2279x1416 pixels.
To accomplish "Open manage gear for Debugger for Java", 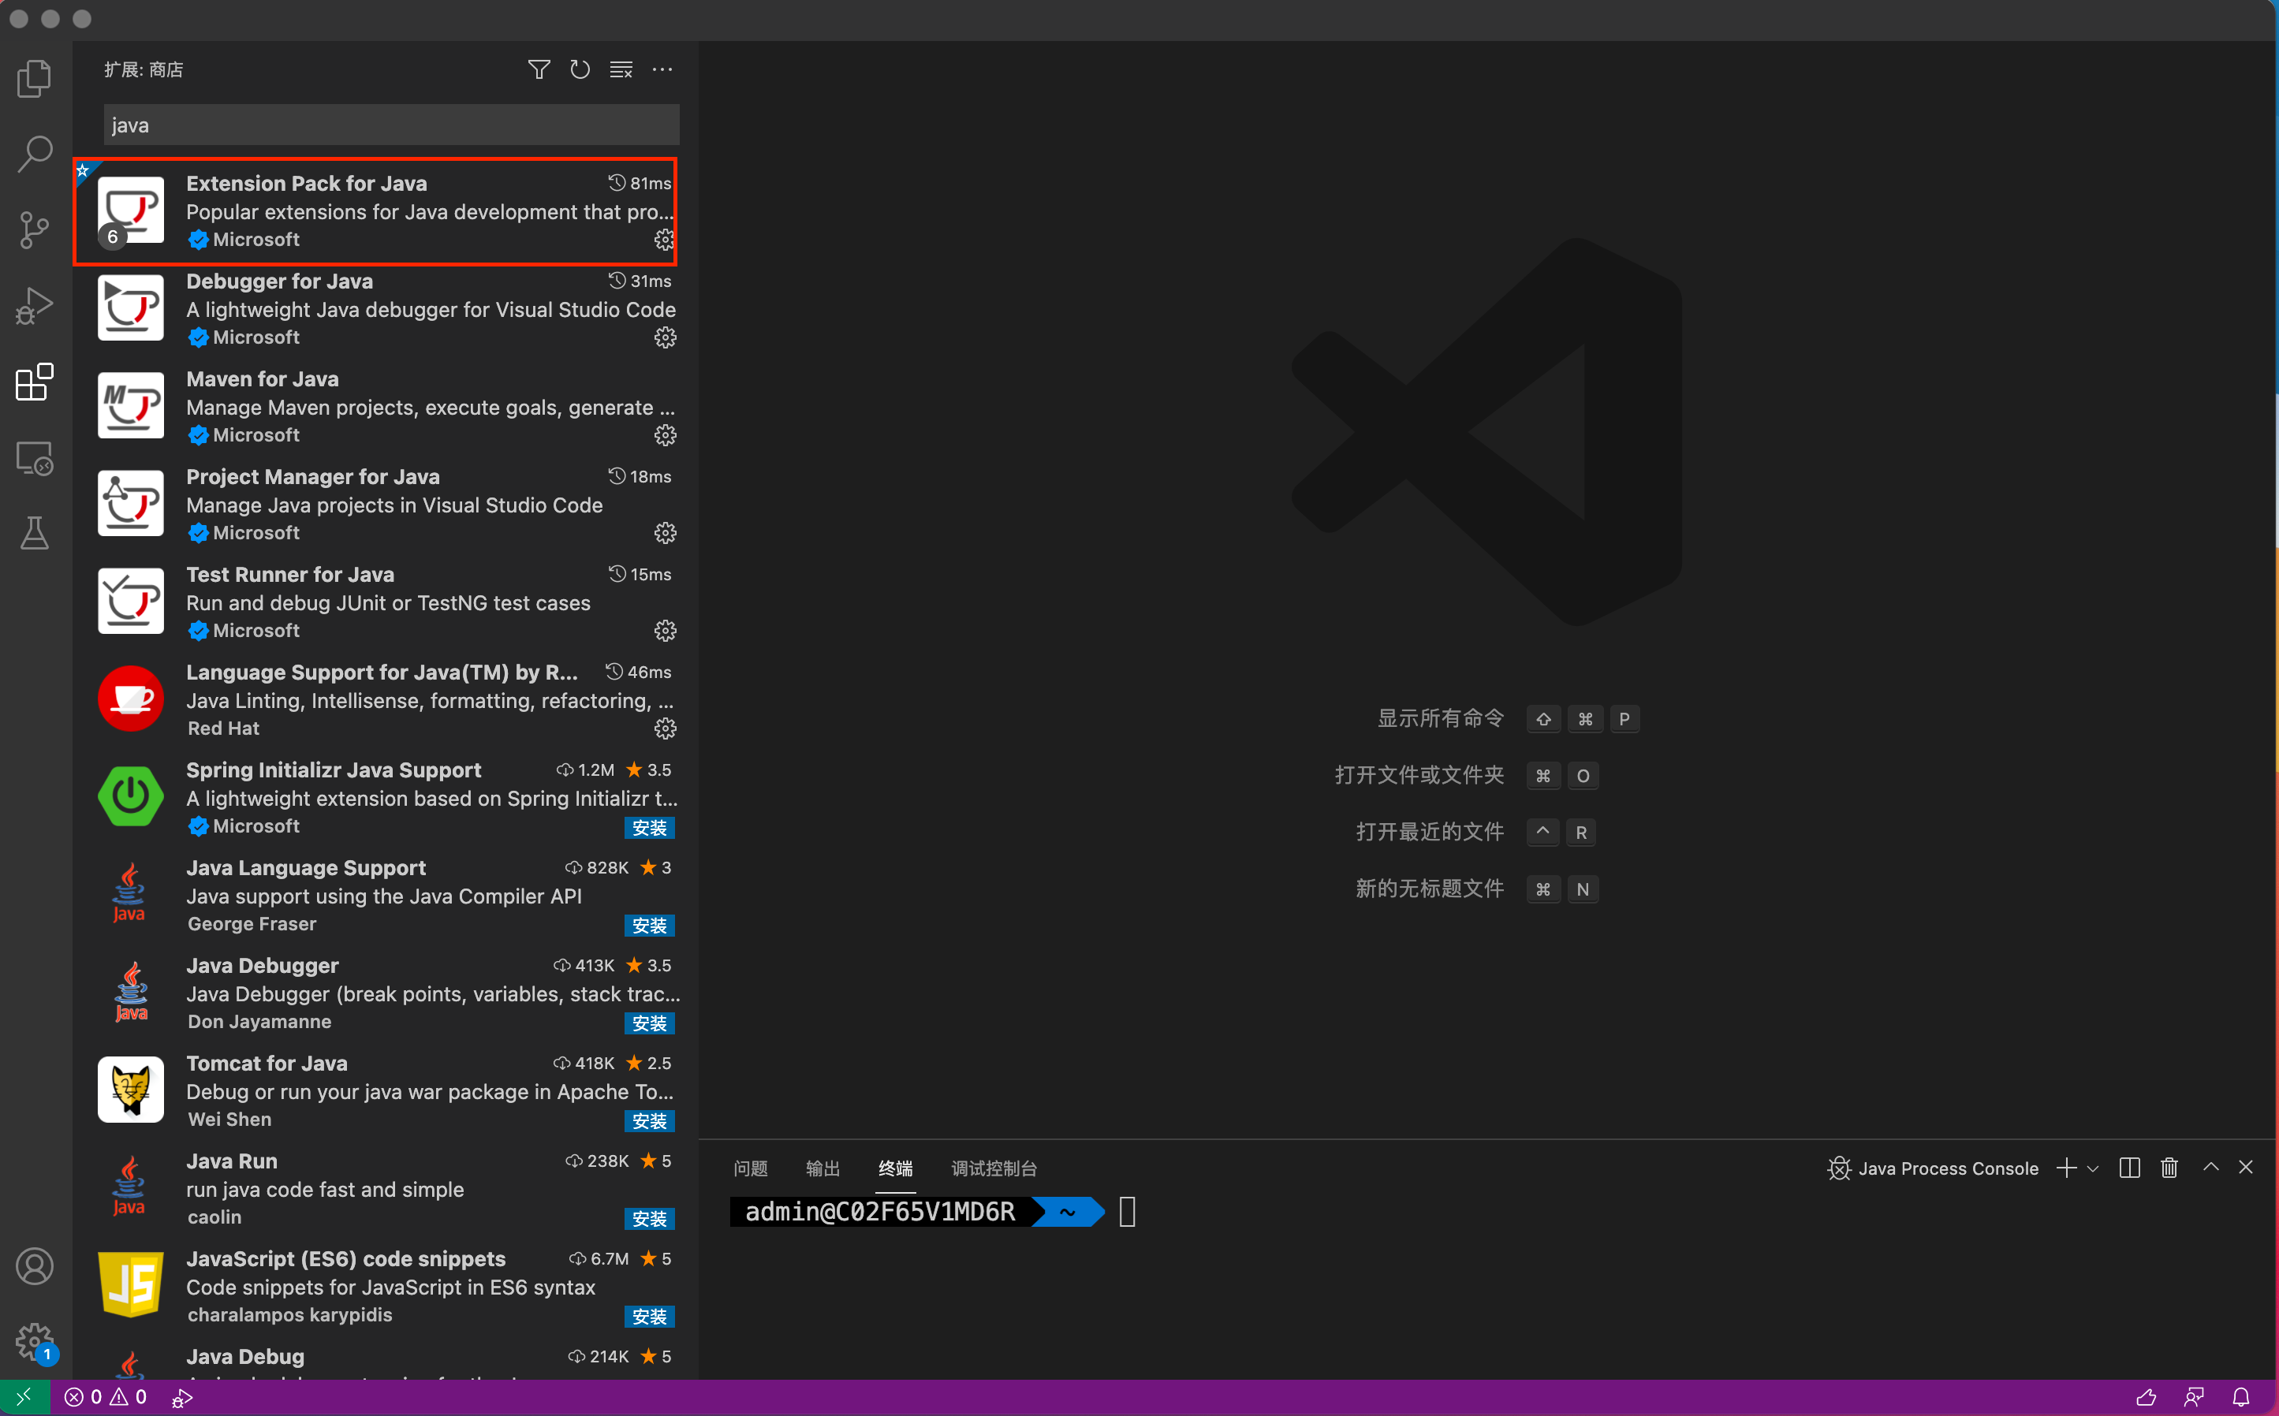I will pos(665,338).
